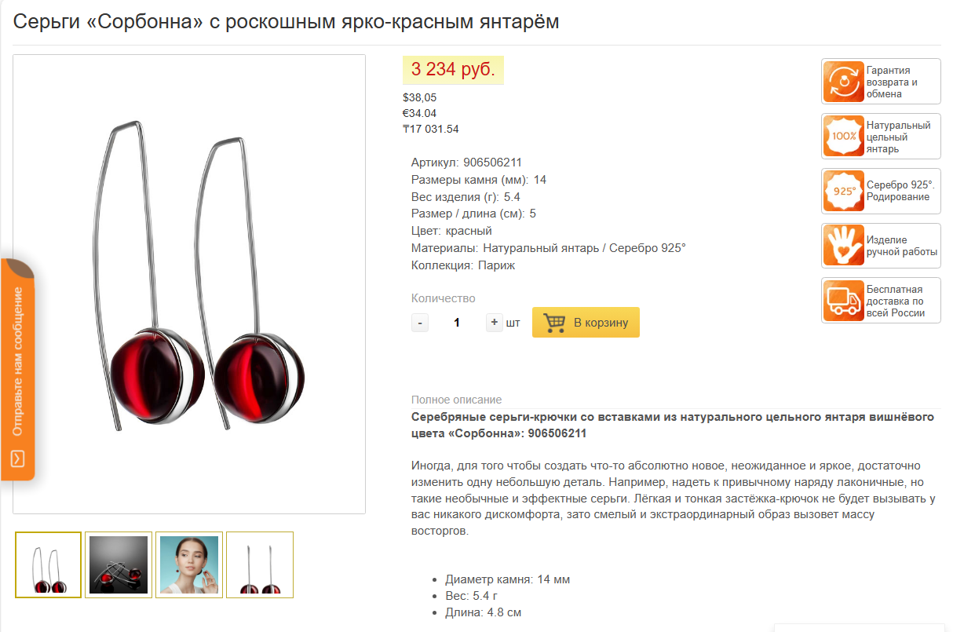Add earrings to cart with «В корзину»
Screen dimensions: 953x632
tap(586, 322)
